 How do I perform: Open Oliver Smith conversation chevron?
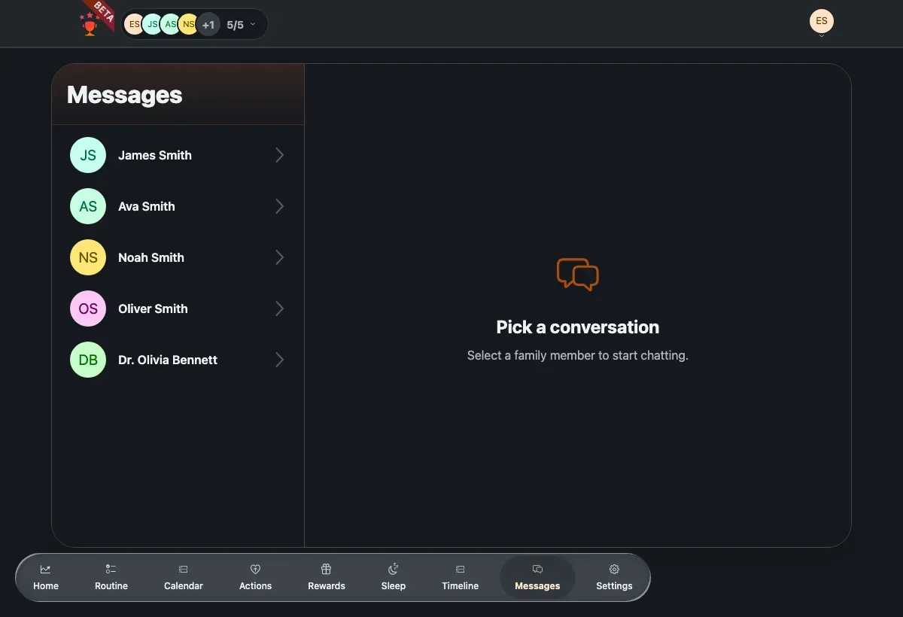279,308
